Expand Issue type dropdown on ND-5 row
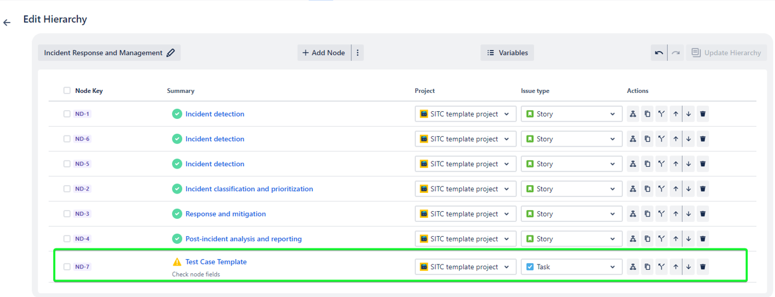Viewport: 775px width, 297px height. (x=571, y=164)
